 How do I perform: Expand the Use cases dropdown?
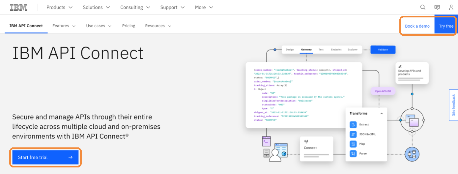tap(99, 26)
